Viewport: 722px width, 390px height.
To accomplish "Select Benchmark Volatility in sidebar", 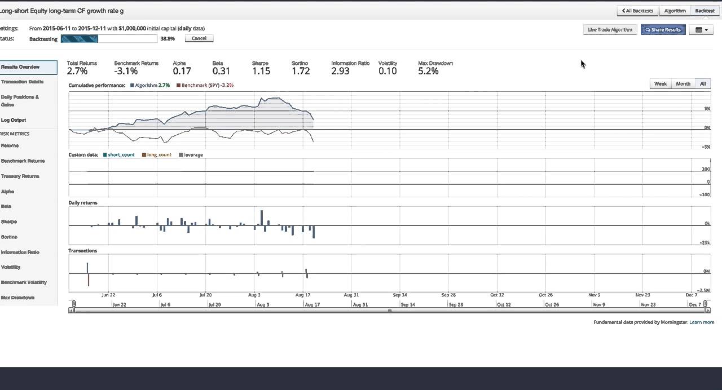I will 24,282.
